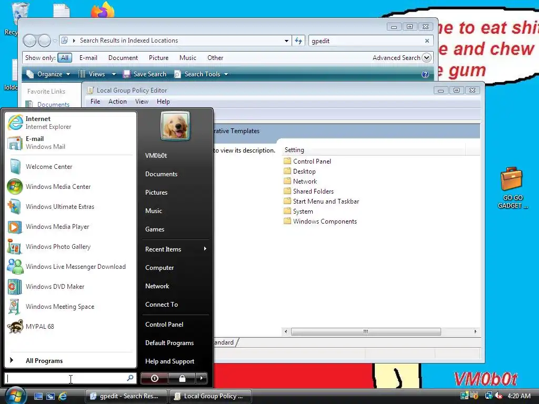
Task: Click the user account dog picture
Action: [x=175, y=126]
